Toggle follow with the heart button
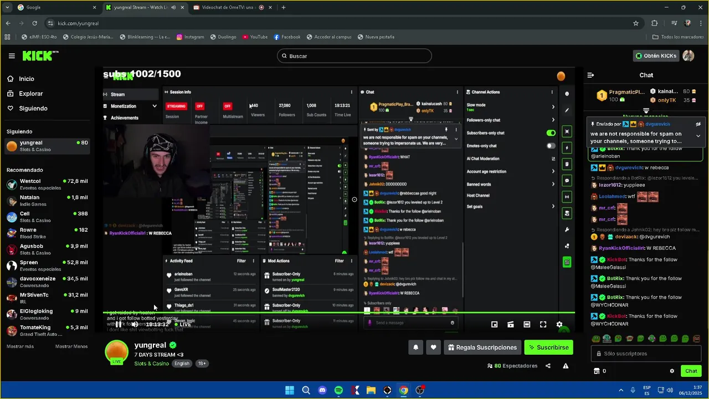 (x=433, y=347)
